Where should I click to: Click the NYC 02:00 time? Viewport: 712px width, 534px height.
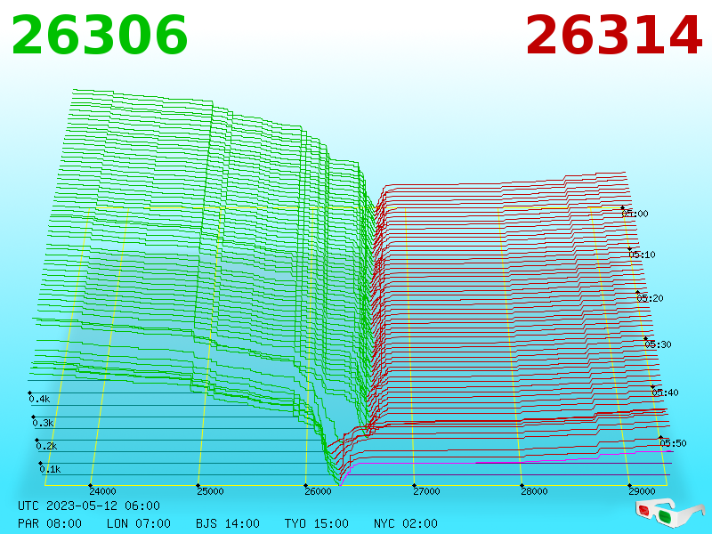[406, 523]
